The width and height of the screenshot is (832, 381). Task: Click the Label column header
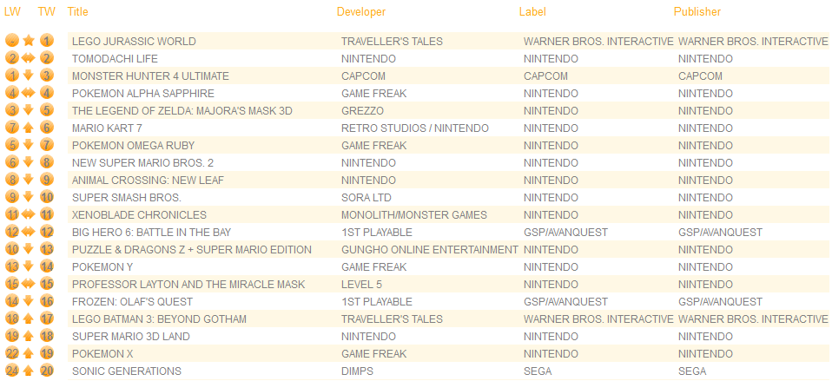[x=532, y=11]
